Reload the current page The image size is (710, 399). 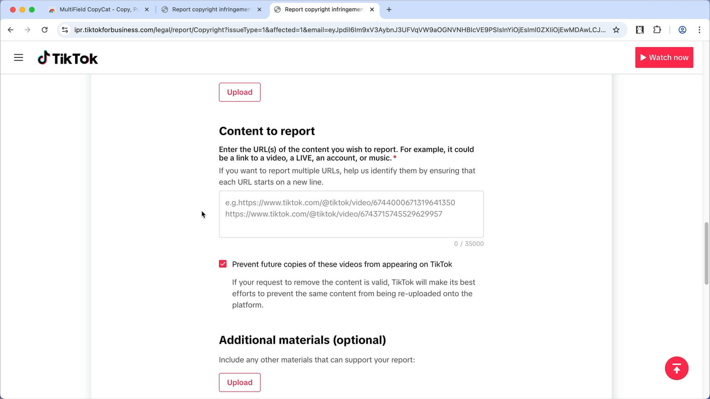pyautogui.click(x=45, y=30)
